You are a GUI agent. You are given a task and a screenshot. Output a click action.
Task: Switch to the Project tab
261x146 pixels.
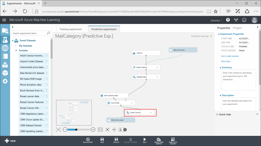click(237, 28)
